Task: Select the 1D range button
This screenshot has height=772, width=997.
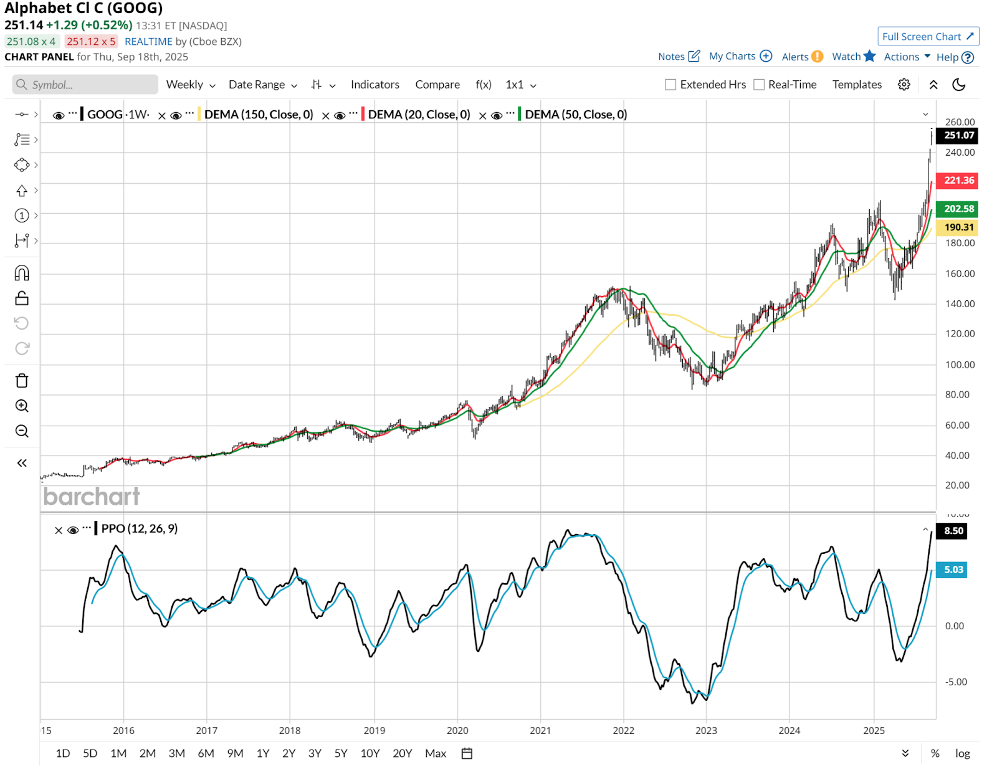Action: (x=63, y=753)
